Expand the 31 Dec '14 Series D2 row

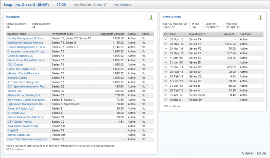click(x=166, y=67)
